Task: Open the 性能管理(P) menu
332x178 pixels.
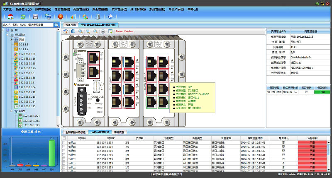Action: coord(62,9)
